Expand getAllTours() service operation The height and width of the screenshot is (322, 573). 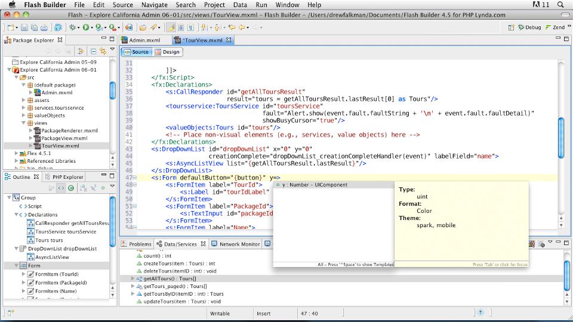[133, 278]
